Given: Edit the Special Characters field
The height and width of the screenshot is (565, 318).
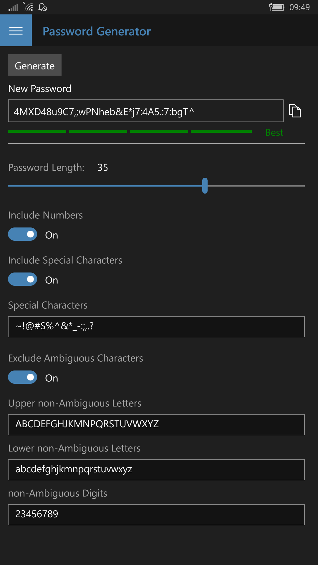Looking at the screenshot, I should click(156, 327).
